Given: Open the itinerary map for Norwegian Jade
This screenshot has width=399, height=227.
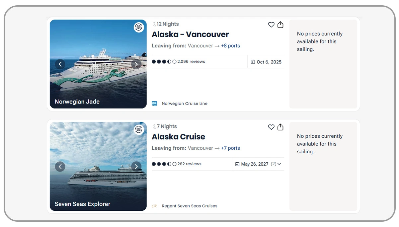Looking at the screenshot, I should 138,28.
